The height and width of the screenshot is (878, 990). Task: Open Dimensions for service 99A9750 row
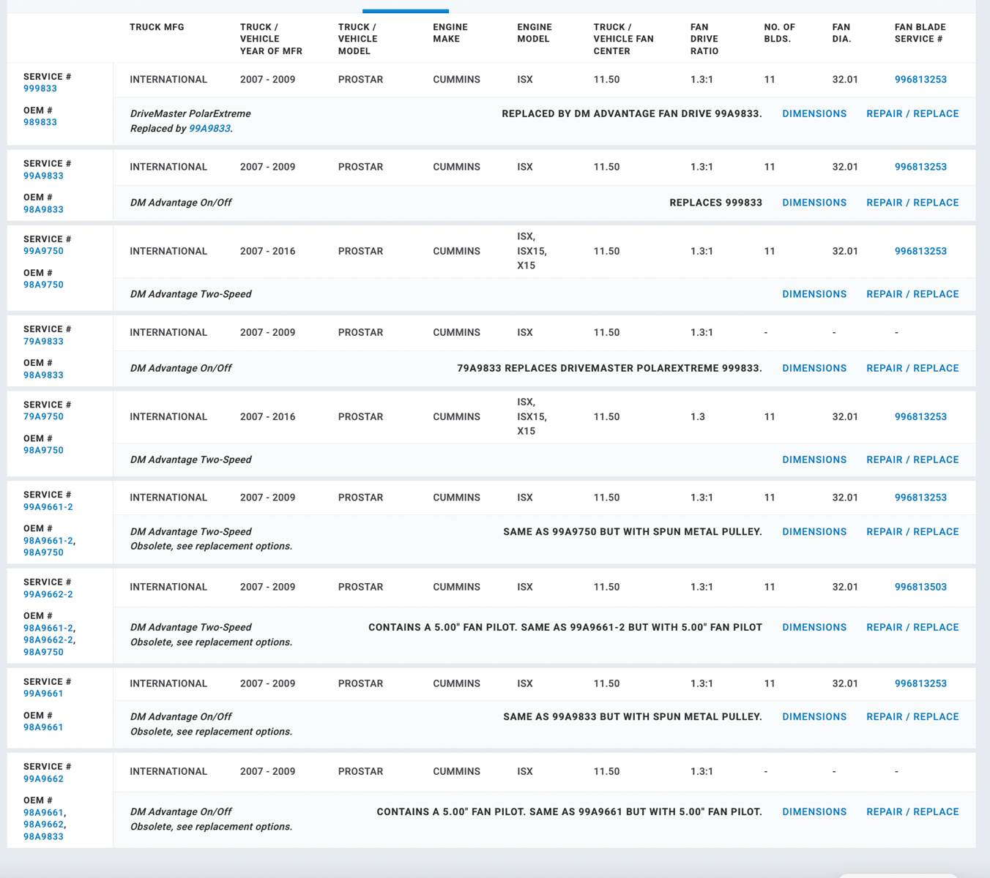814,294
